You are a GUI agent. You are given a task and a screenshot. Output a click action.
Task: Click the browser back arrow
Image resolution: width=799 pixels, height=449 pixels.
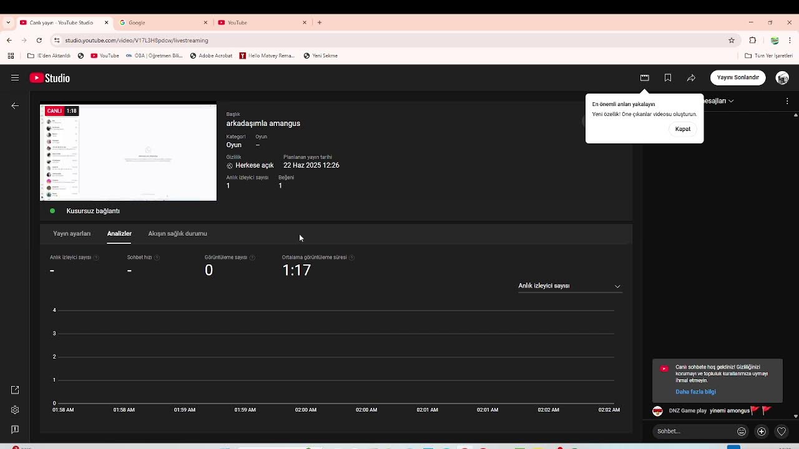pyautogui.click(x=9, y=40)
